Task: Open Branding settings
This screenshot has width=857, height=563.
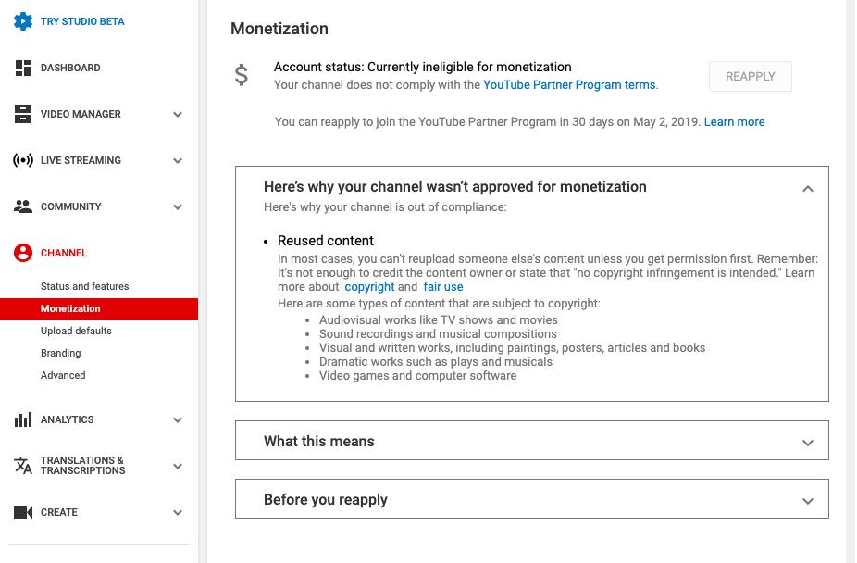Action: [x=61, y=353]
